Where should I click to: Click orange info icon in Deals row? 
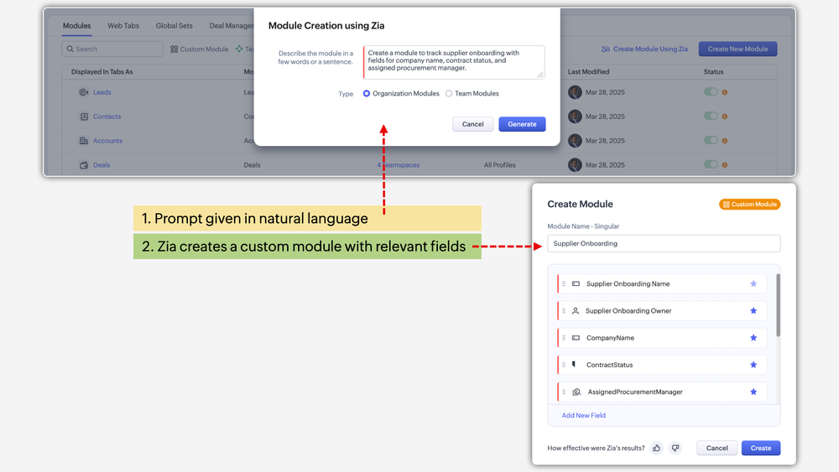click(725, 165)
